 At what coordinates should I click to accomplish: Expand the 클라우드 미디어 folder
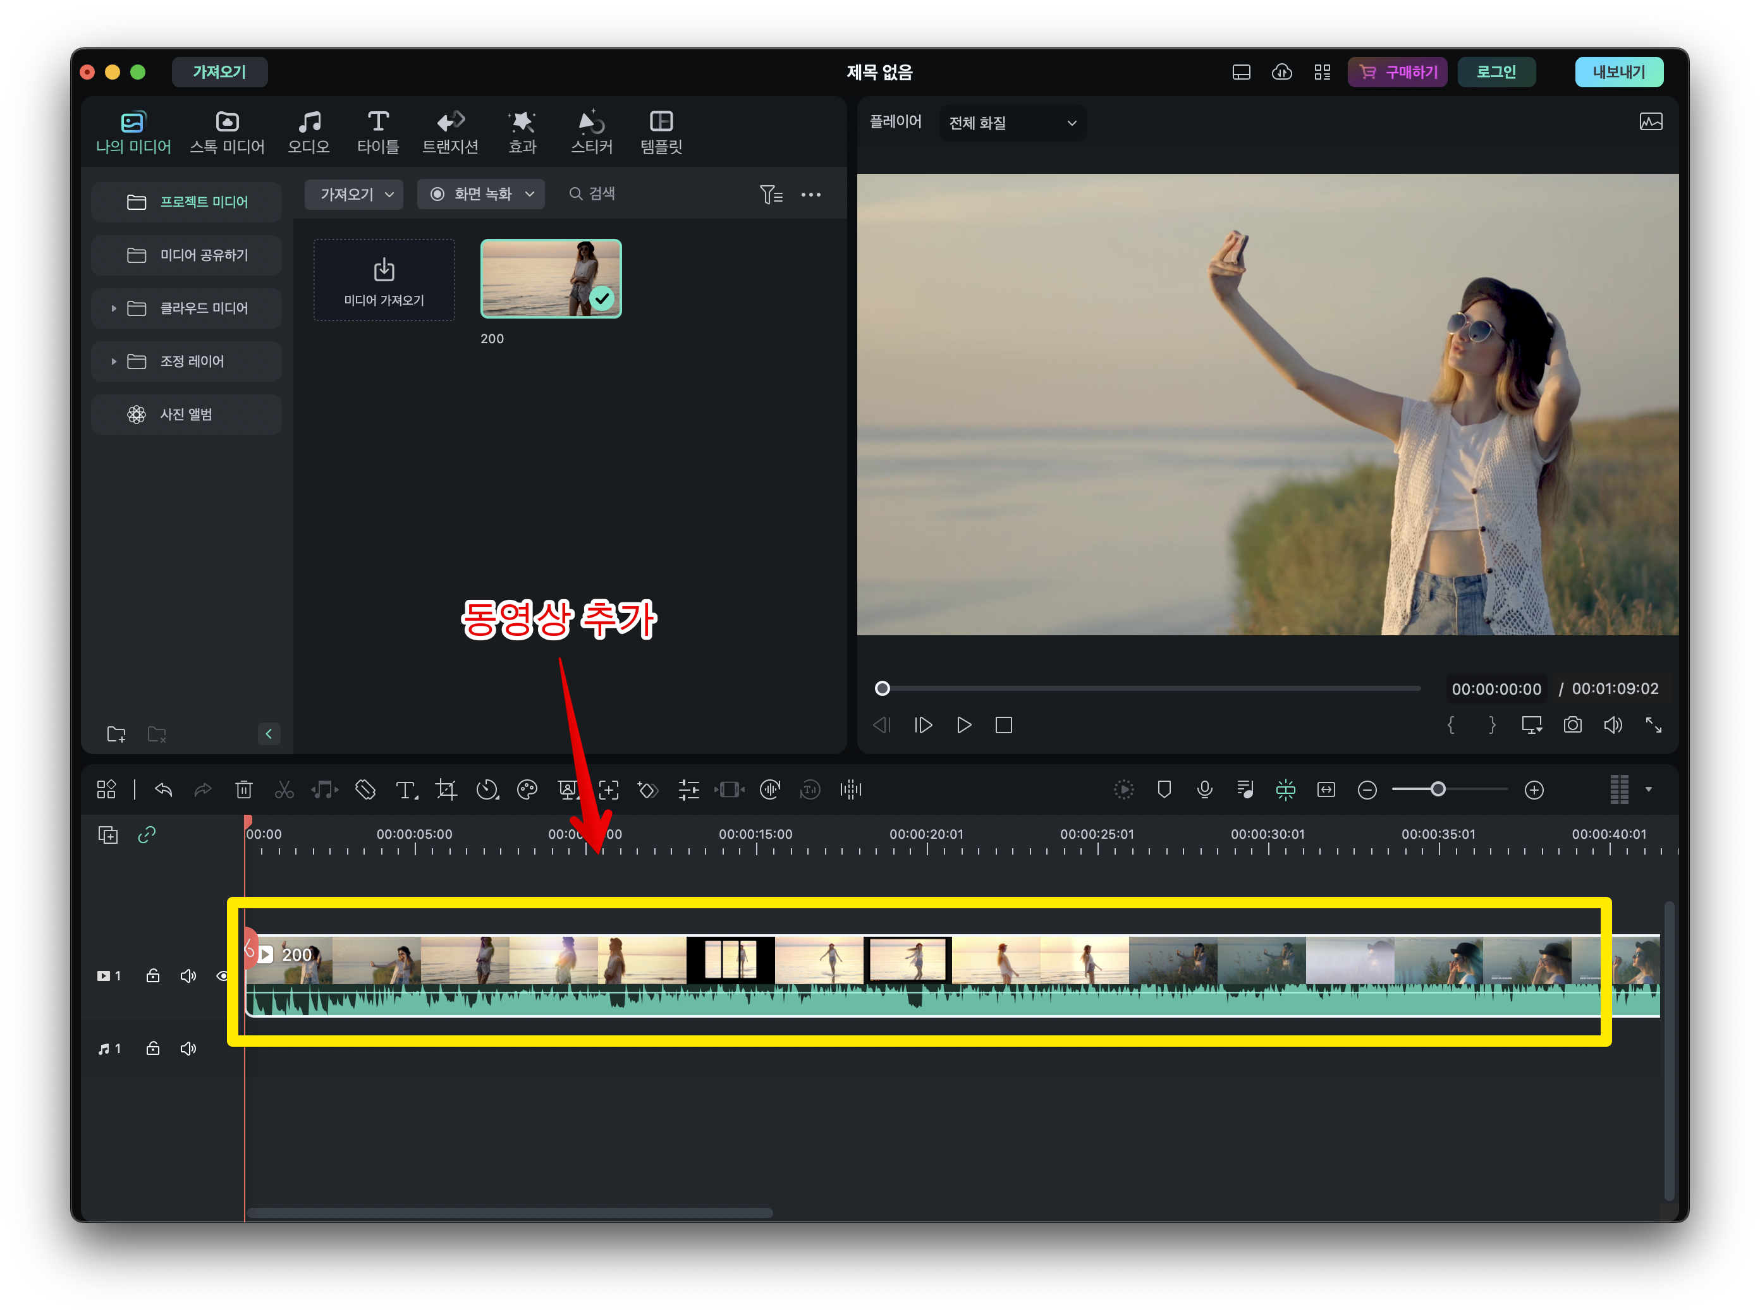(114, 308)
